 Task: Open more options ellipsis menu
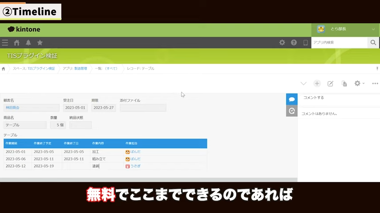click(375, 83)
